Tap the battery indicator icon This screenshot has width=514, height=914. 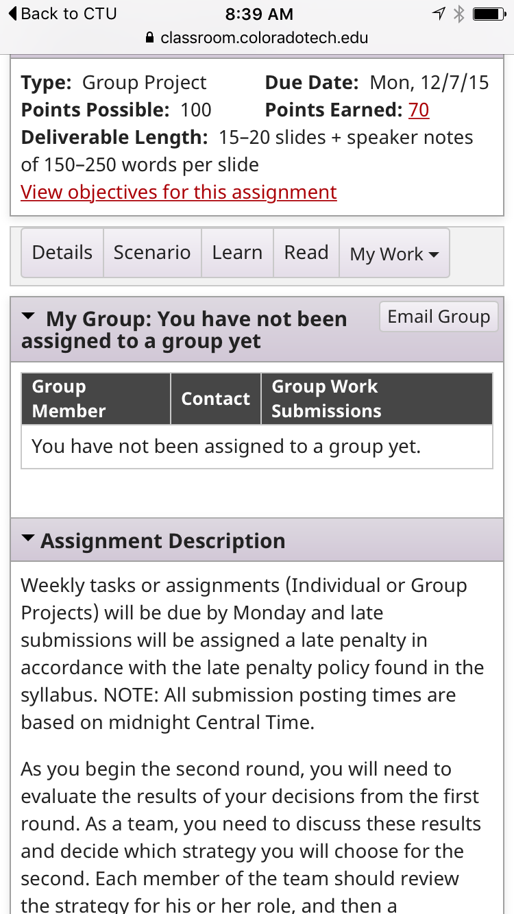(x=490, y=14)
